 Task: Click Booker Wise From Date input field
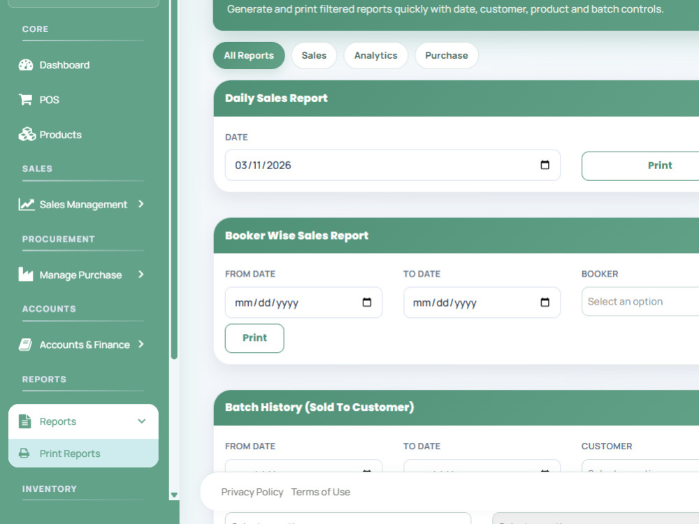[303, 303]
